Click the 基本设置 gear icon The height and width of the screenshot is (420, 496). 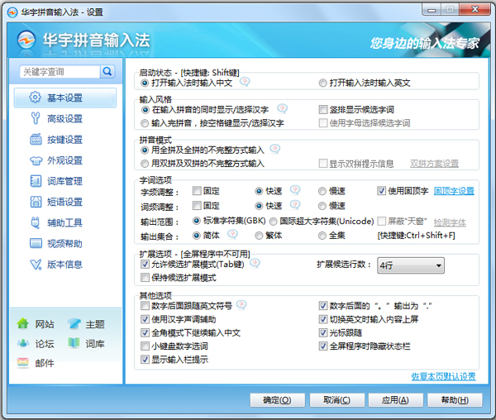35,98
